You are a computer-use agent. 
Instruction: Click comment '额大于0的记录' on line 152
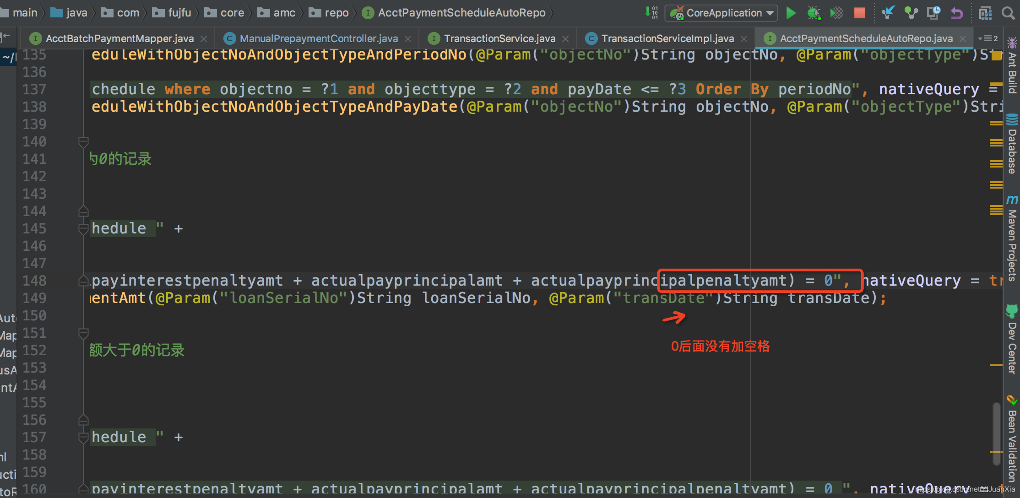click(136, 350)
